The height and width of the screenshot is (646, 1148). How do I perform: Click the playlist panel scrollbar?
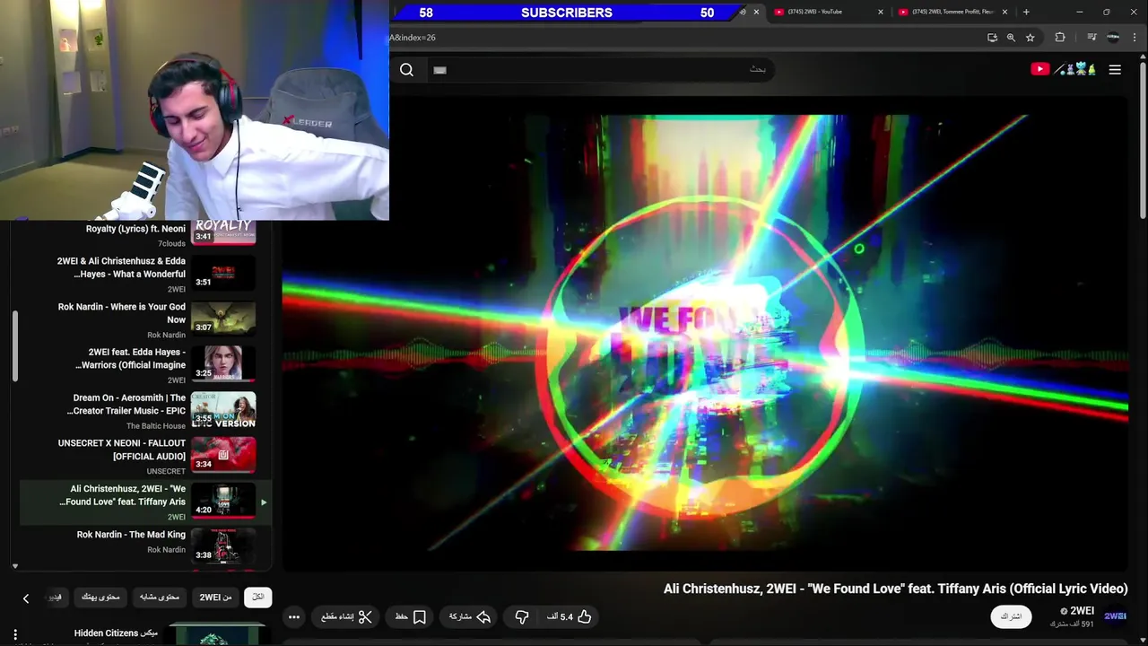pos(14,347)
